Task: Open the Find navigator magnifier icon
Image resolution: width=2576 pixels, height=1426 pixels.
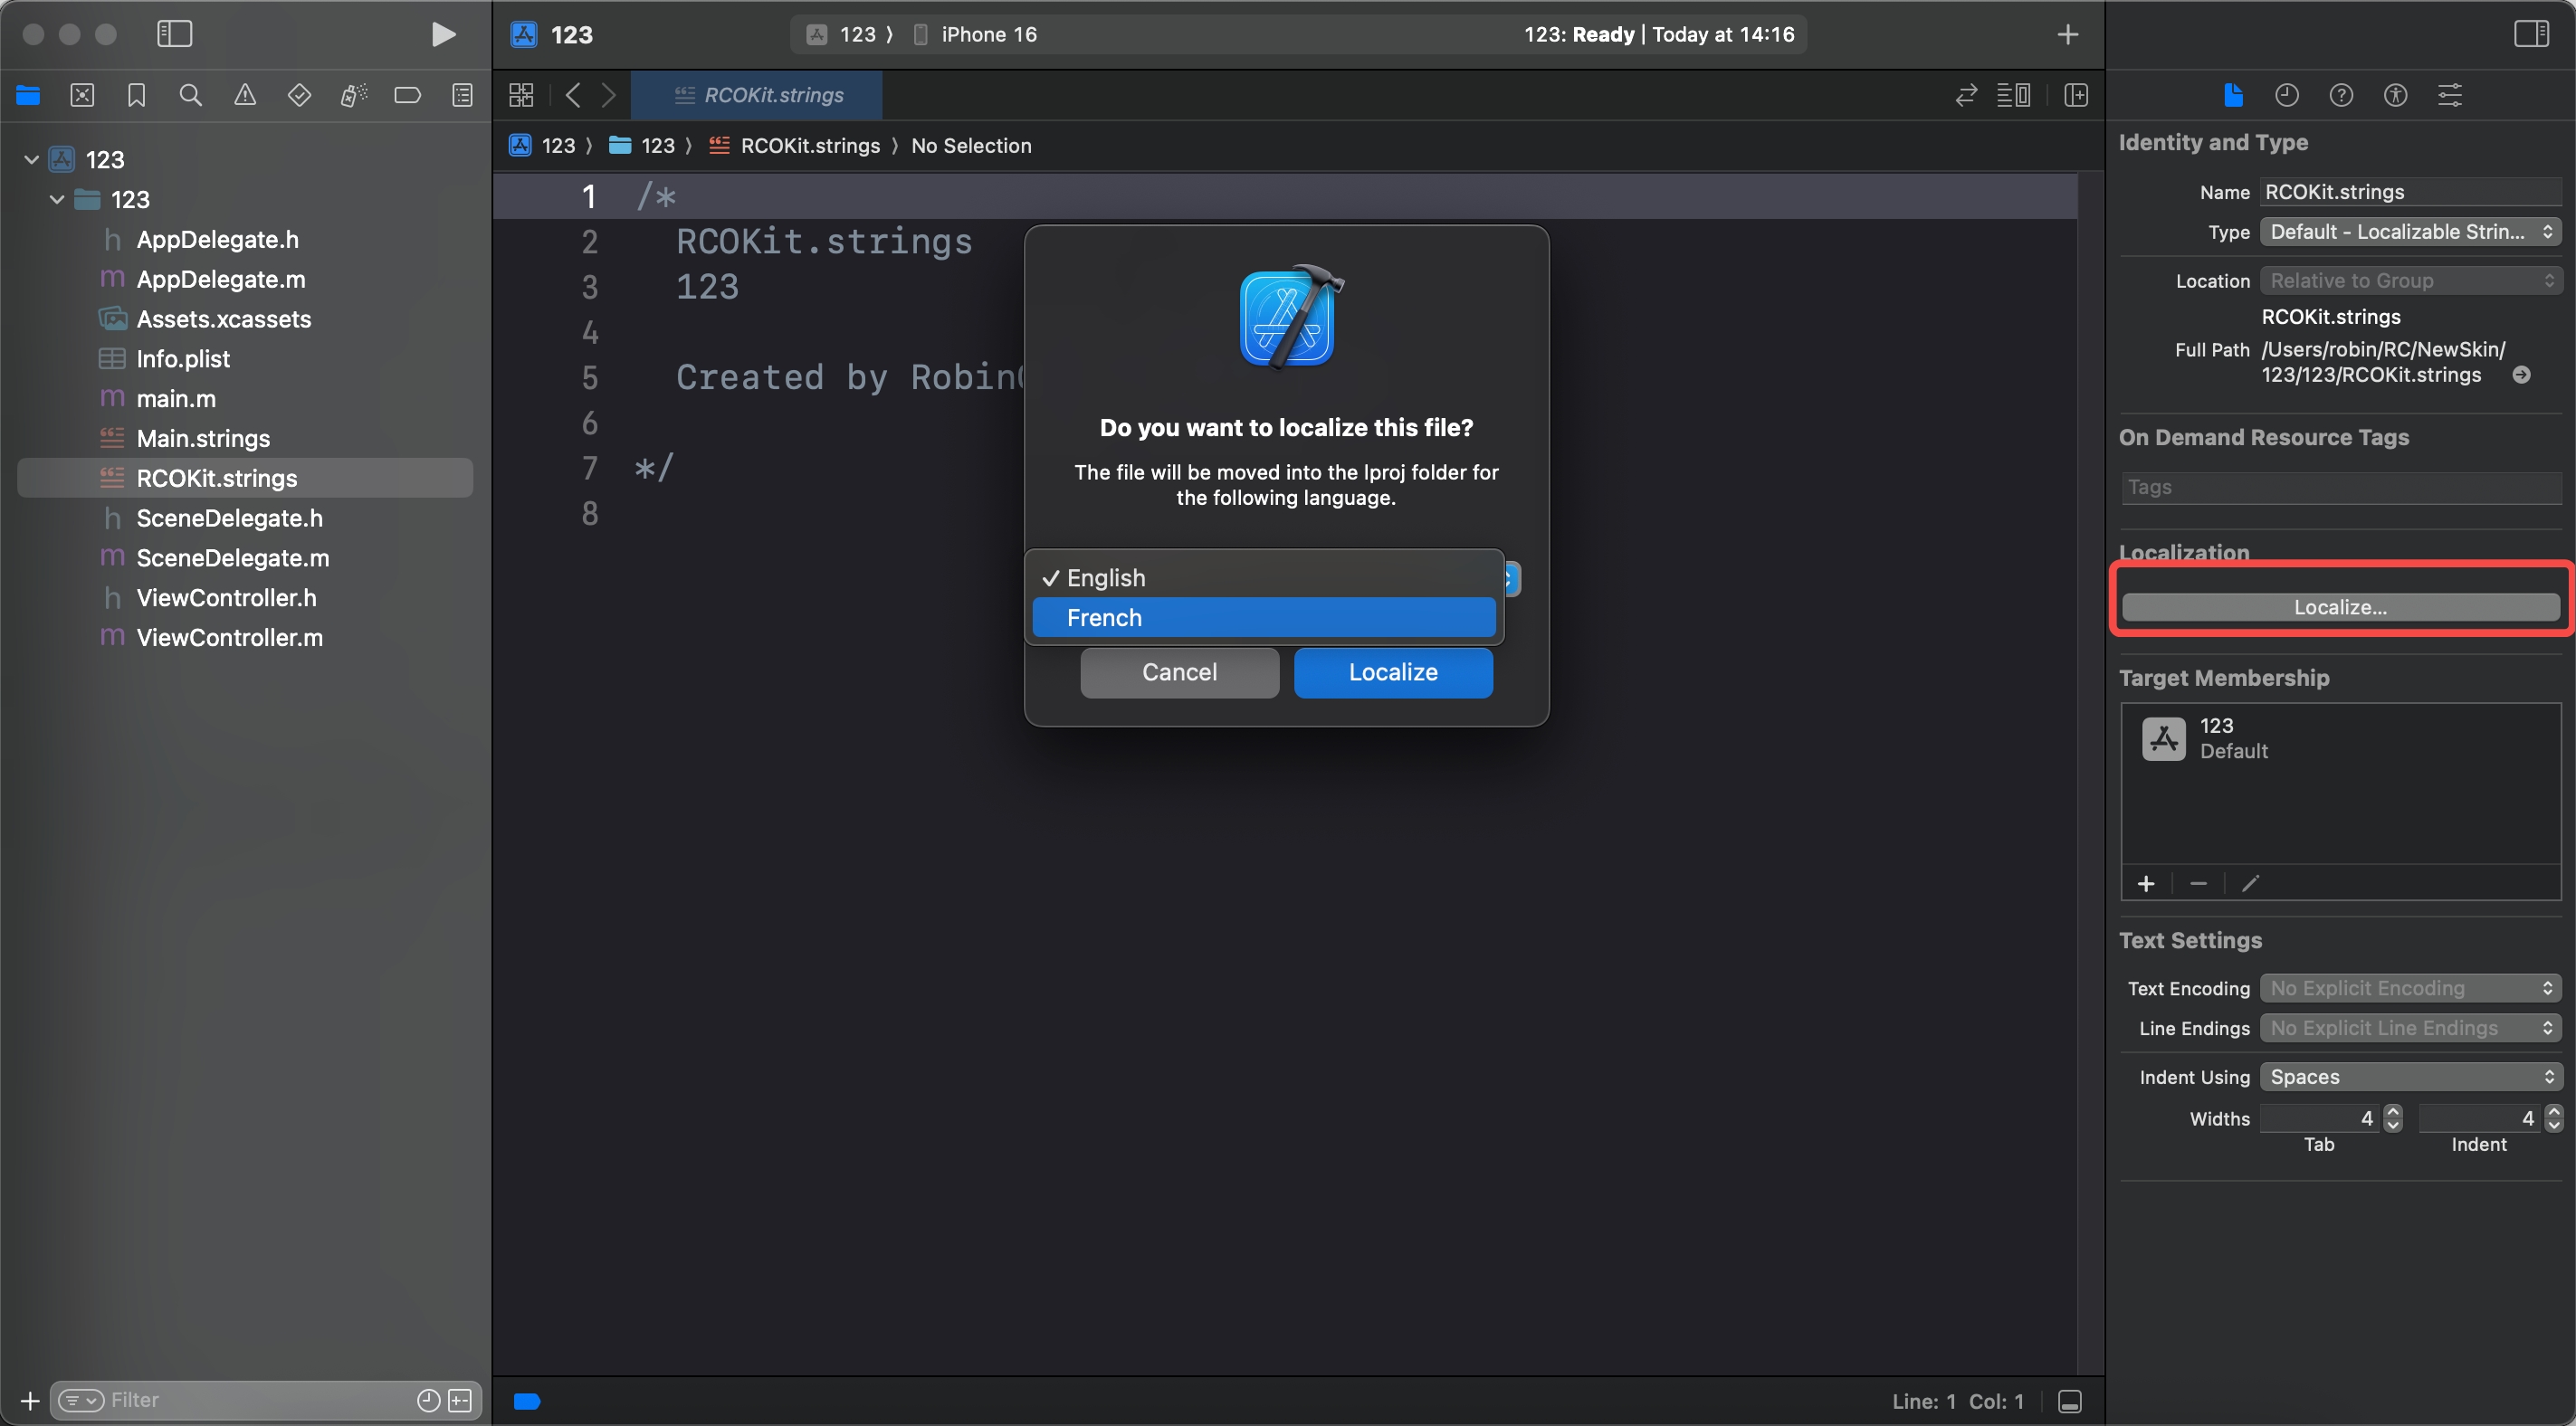Action: 190,96
